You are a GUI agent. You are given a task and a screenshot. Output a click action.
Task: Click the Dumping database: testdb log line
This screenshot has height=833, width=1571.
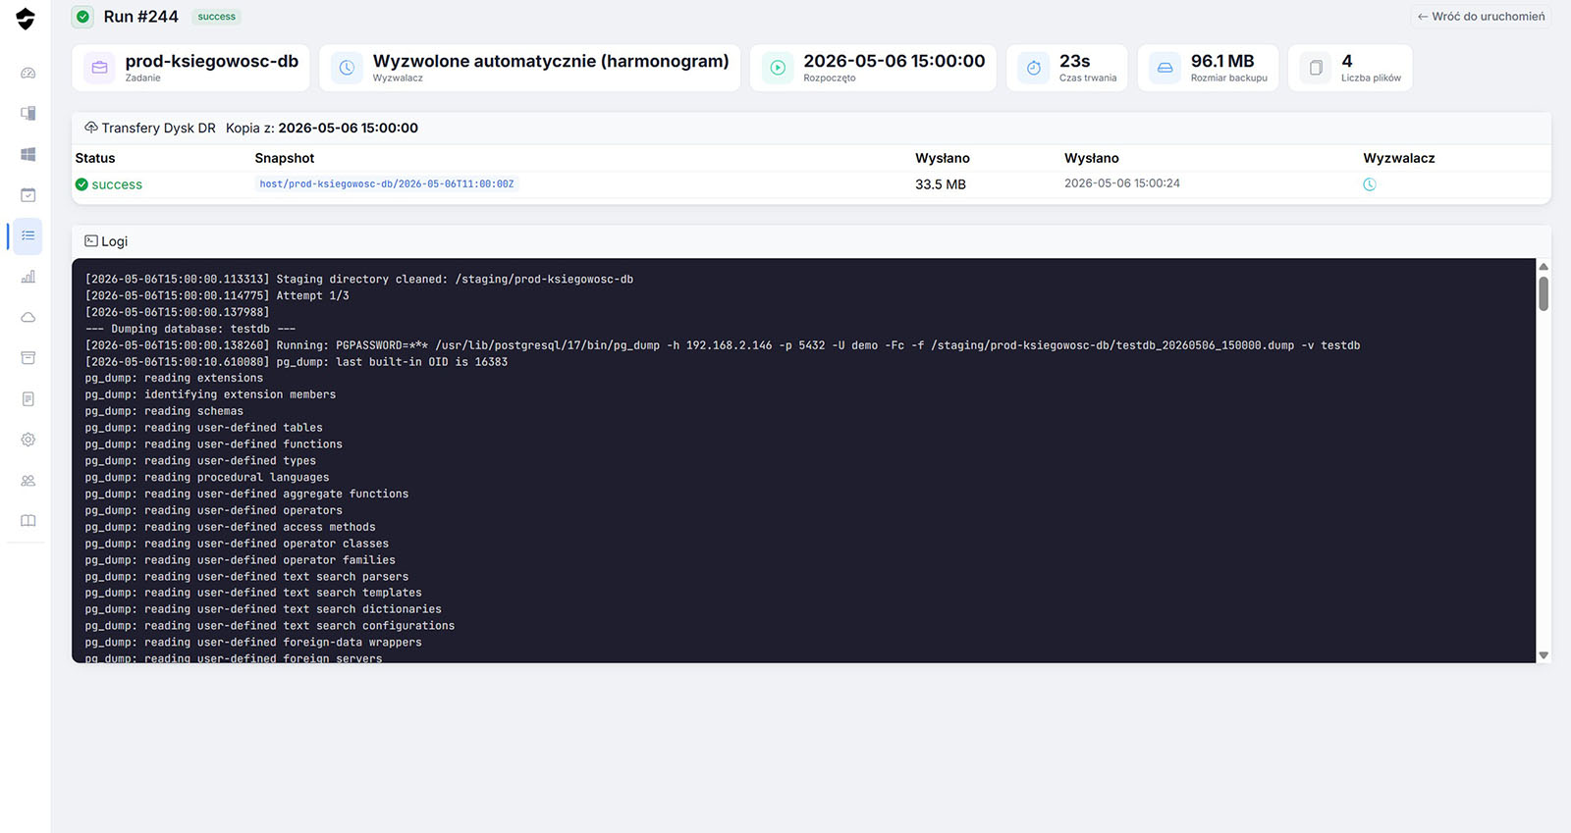click(x=190, y=329)
